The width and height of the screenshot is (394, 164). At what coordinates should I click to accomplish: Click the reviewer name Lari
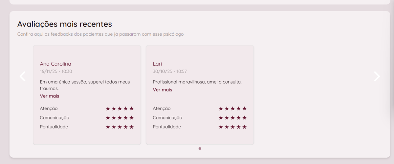158,64
